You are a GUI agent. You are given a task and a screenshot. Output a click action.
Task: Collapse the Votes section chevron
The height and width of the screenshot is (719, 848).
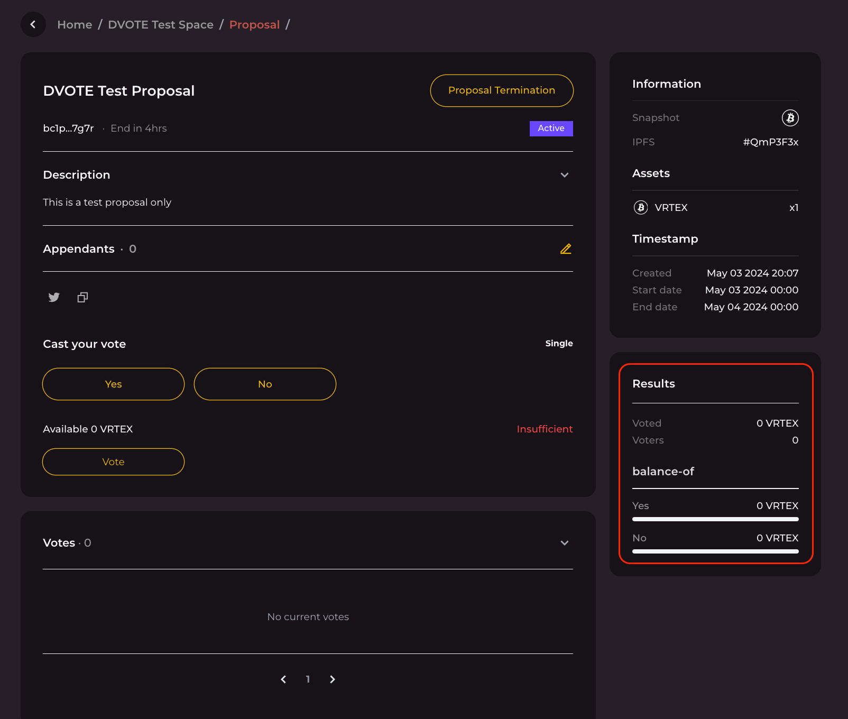[x=564, y=543]
